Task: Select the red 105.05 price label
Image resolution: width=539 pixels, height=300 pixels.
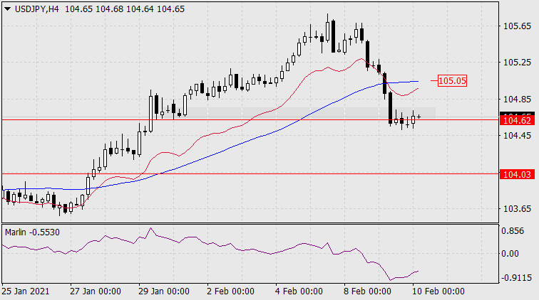Action: pyautogui.click(x=452, y=81)
